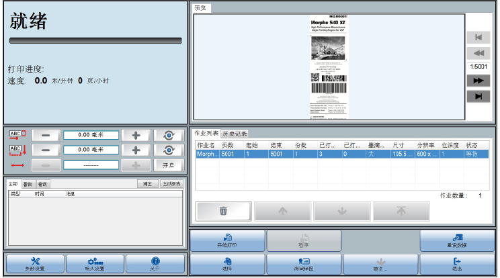Viewport: 500px width, 278px height.
Task: Switch to the 历史记录 history tab
Action: point(235,134)
